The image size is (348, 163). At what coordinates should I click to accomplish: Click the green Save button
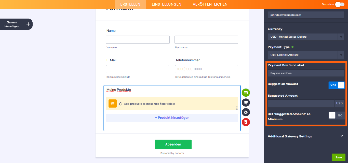[338, 157]
